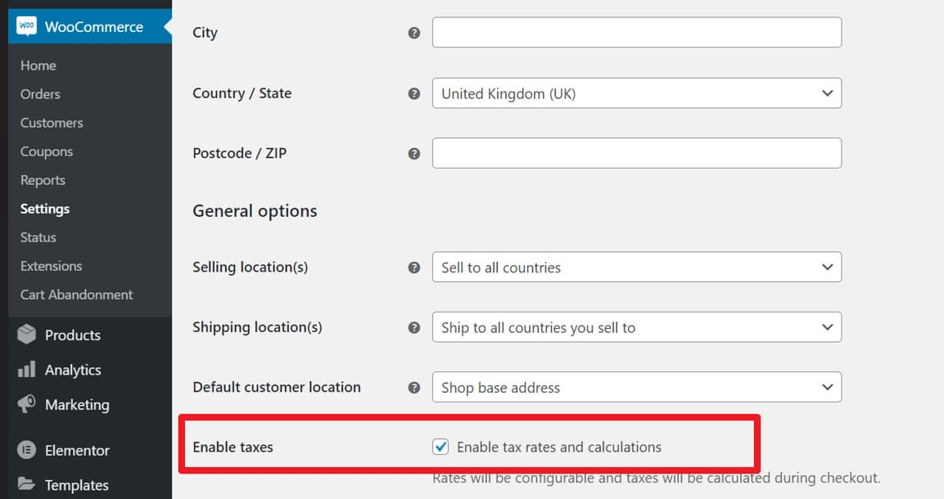
Task: Expand the Default customer location dropdown
Action: click(636, 388)
